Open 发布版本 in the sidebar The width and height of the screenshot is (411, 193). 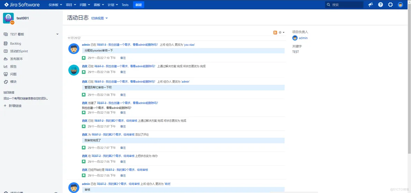click(16, 59)
